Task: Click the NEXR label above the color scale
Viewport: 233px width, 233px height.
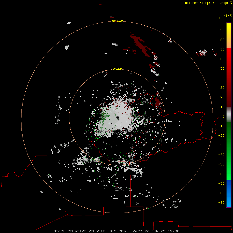Action: pyautogui.click(x=227, y=16)
